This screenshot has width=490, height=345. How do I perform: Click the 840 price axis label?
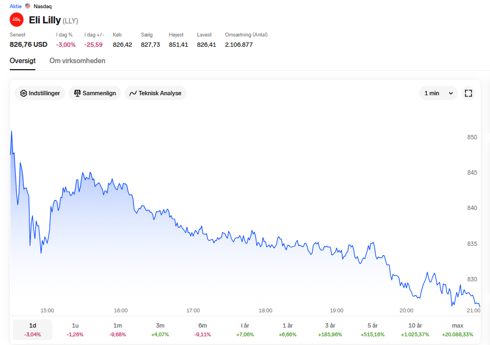point(472,208)
